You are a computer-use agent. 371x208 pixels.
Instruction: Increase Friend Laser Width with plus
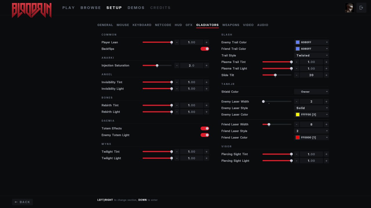tap(326, 125)
